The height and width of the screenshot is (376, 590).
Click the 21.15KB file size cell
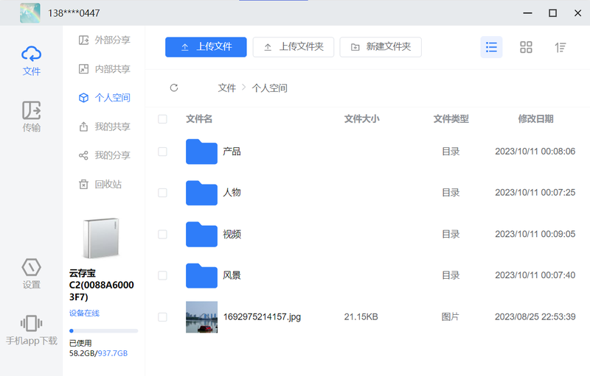pos(361,317)
